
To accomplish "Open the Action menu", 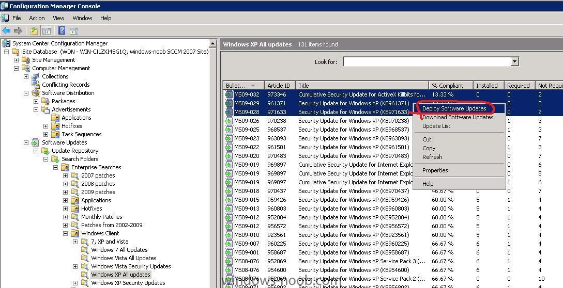I will [x=37, y=18].
